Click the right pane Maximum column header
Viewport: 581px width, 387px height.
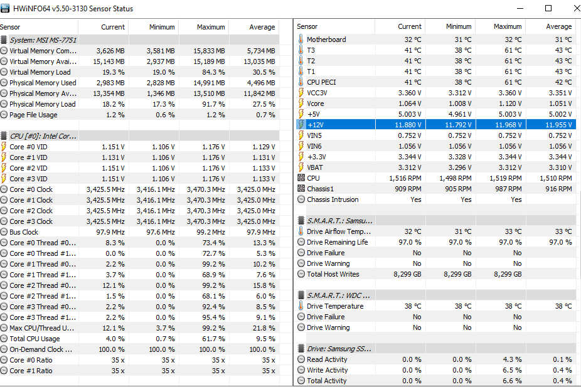coord(507,27)
